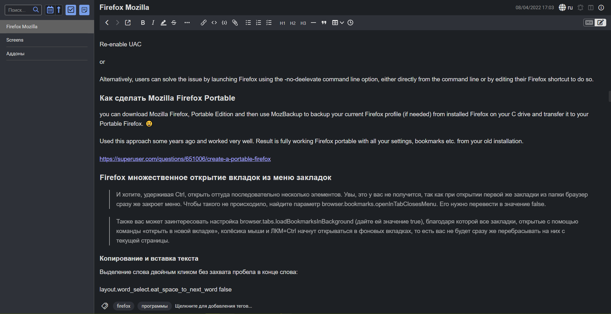Click the 'программы' tag
The width and height of the screenshot is (611, 314).
pos(154,306)
